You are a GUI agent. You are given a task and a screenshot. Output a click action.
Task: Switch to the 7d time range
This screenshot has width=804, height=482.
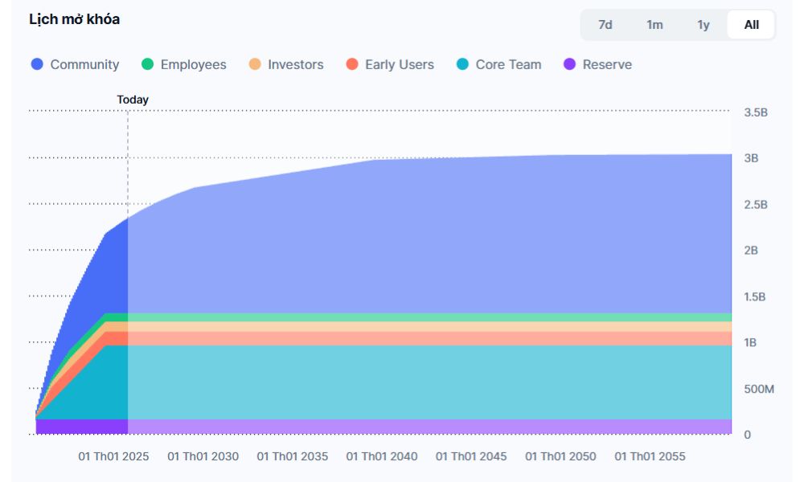pos(605,25)
